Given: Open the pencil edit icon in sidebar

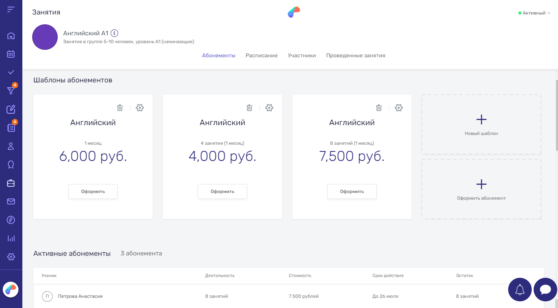Looking at the screenshot, I should pos(11,109).
